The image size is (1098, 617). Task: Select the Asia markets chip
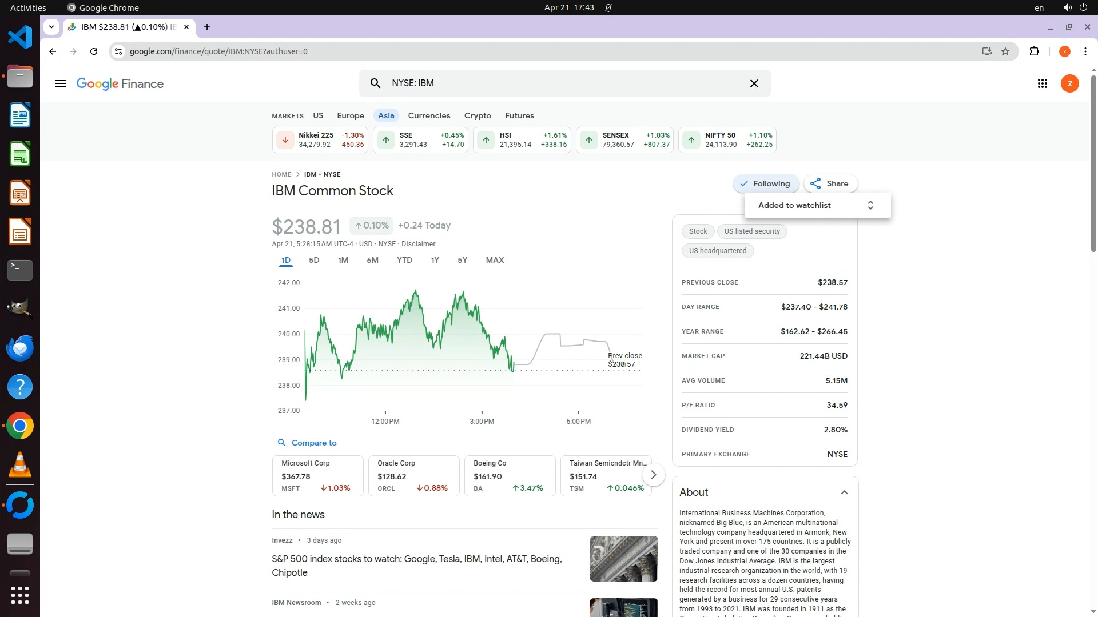[x=386, y=115]
